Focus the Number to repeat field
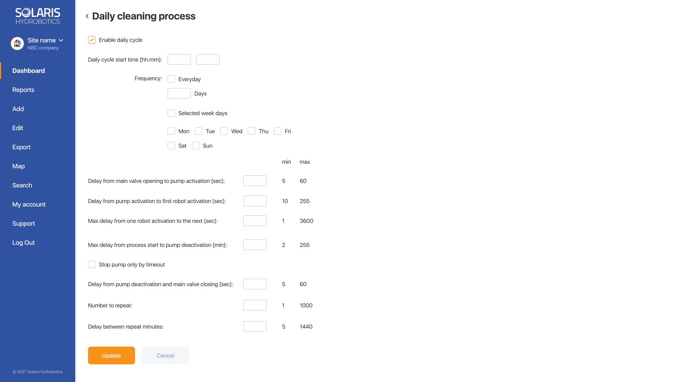This screenshot has height=382, width=679. [255, 305]
